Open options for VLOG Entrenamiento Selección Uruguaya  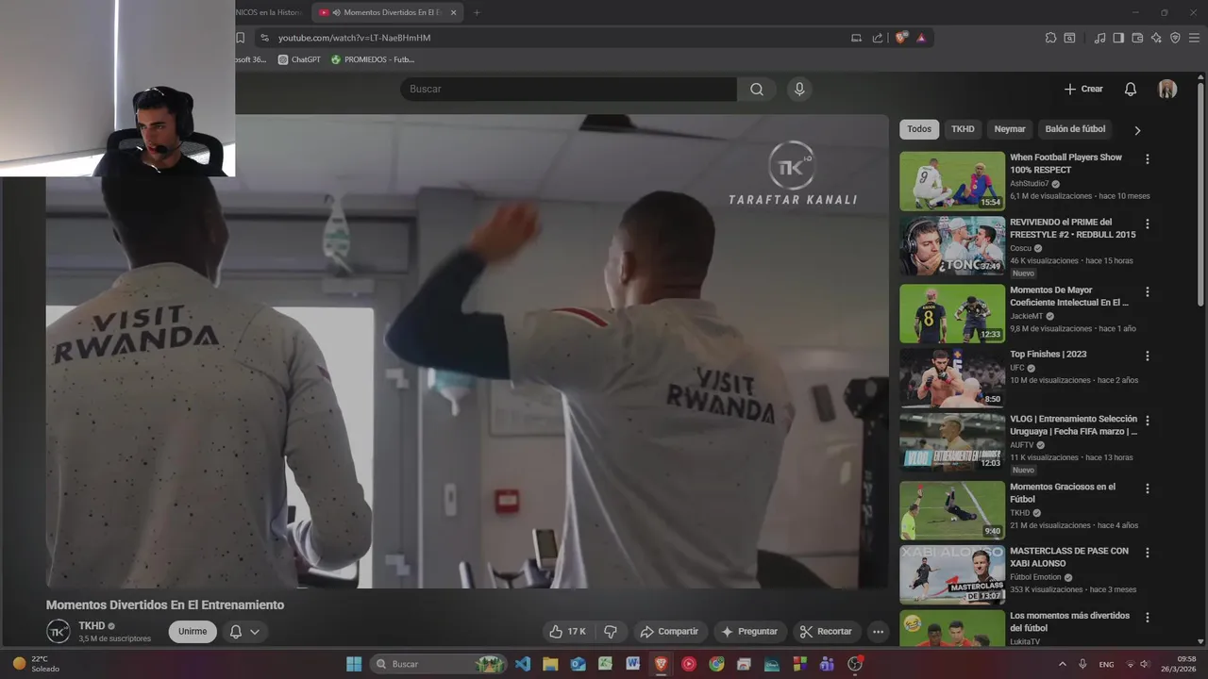point(1148,422)
